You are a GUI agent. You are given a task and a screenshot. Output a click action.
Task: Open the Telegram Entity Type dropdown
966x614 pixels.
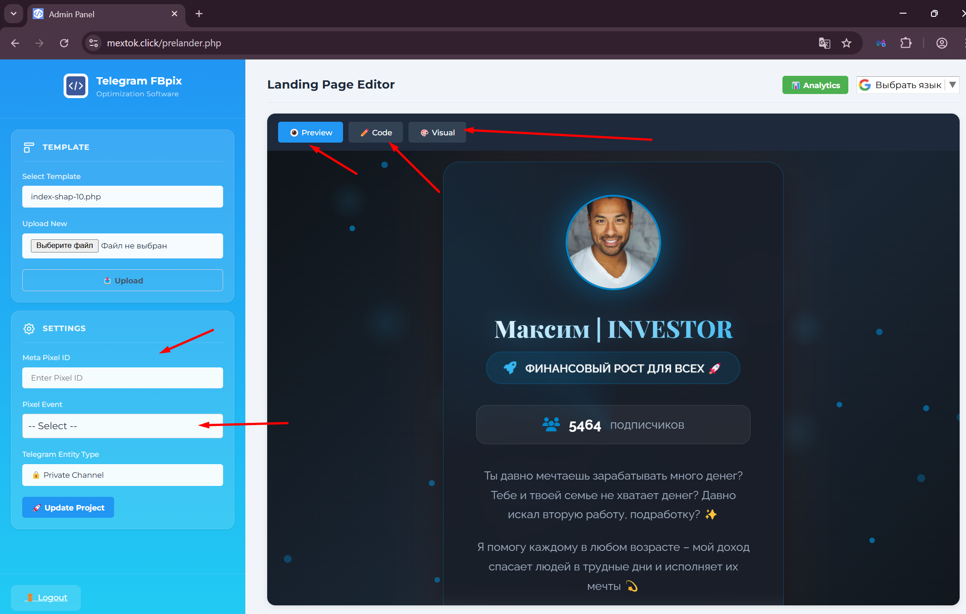[x=123, y=475]
